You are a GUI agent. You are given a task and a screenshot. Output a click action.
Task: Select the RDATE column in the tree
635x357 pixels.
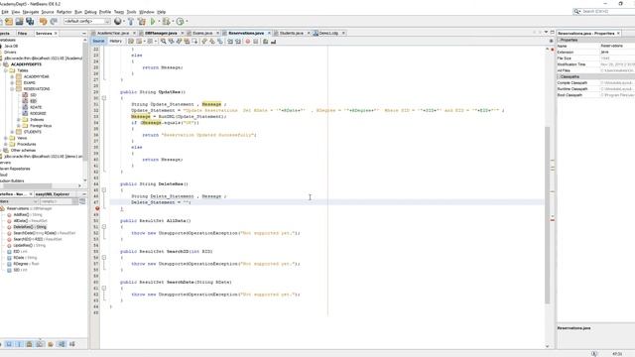click(36, 107)
